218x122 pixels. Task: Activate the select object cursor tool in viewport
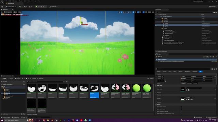(x=120, y=12)
